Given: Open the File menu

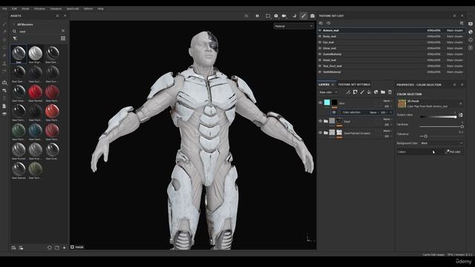Looking at the screenshot, I should (4, 9).
